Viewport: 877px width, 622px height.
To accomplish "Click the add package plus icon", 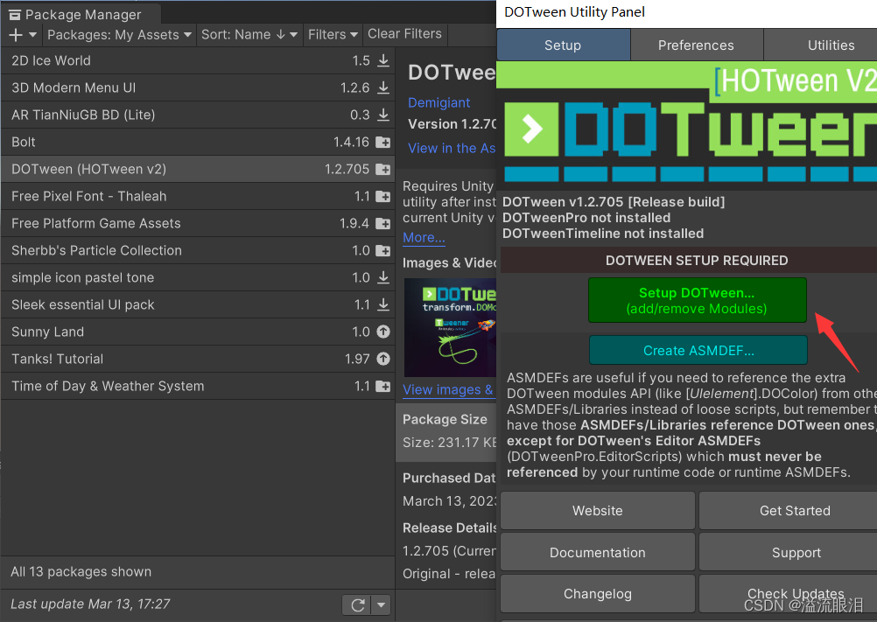I will click(x=16, y=35).
